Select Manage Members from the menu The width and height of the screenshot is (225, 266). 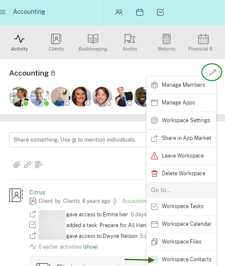click(181, 85)
